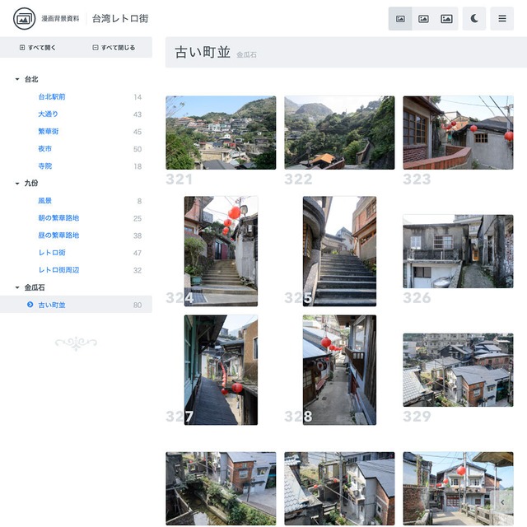The image size is (527, 527).
Task: Open bottom-row thumbnail with utility pole
Action: [339, 488]
